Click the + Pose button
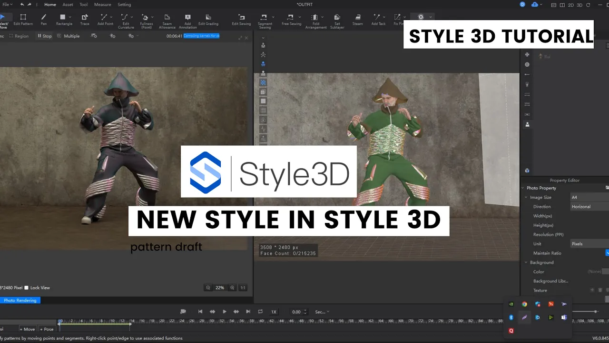This screenshot has width=609, height=343. pos(47,329)
